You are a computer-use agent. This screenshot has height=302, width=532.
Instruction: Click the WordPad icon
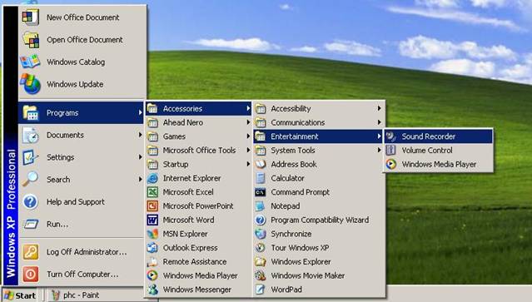point(261,290)
